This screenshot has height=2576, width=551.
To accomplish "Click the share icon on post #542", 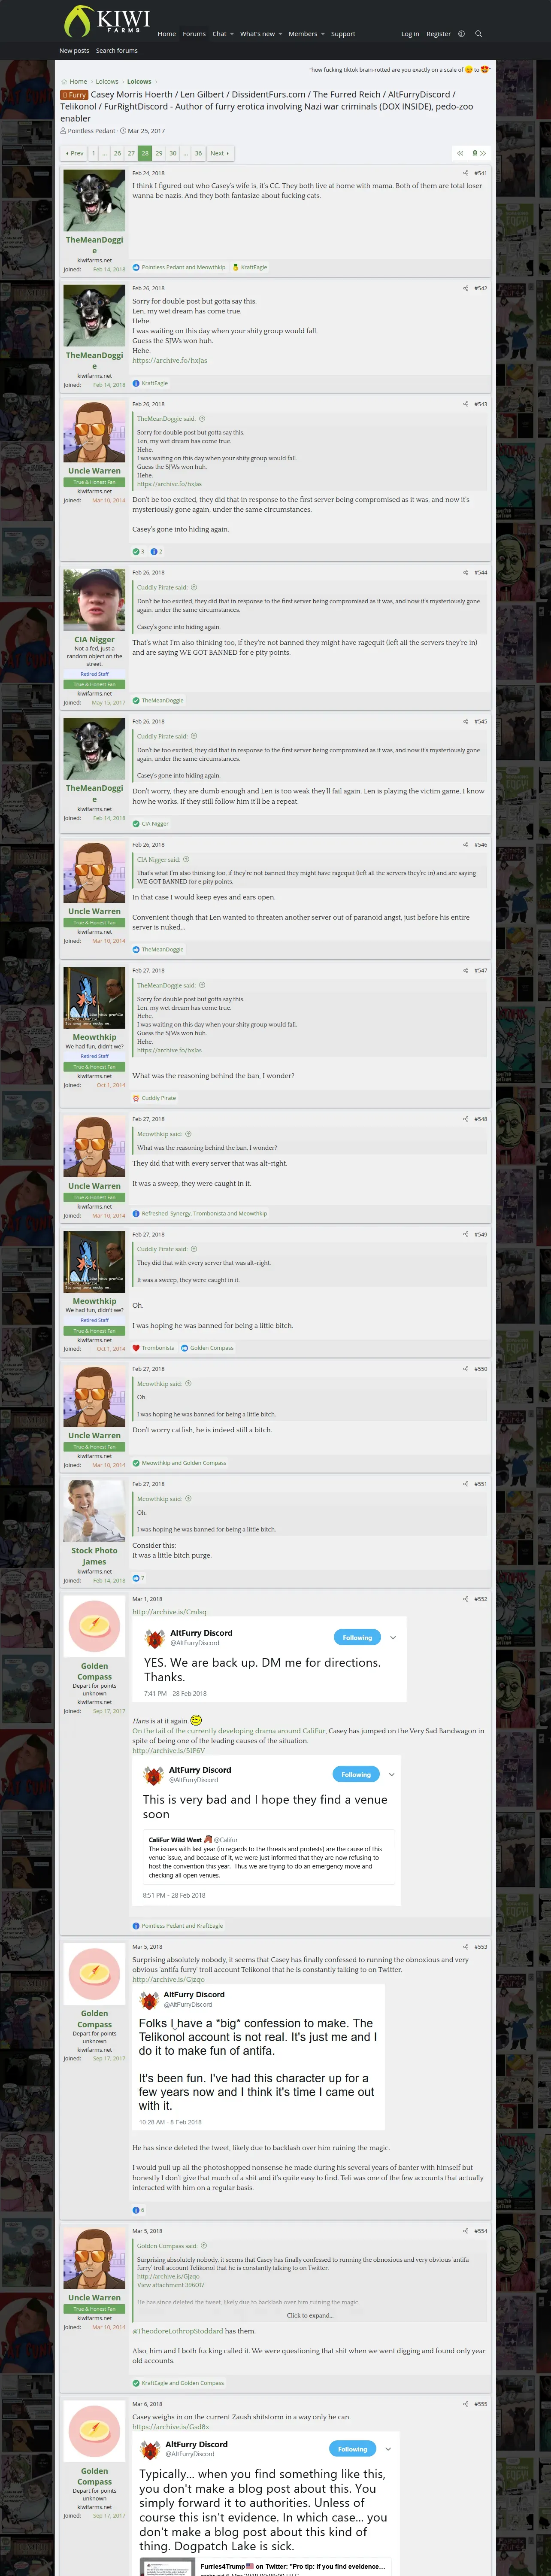I will [x=466, y=288].
